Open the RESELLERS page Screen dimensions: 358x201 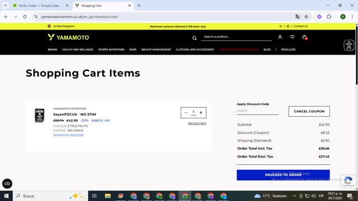coord(288,50)
